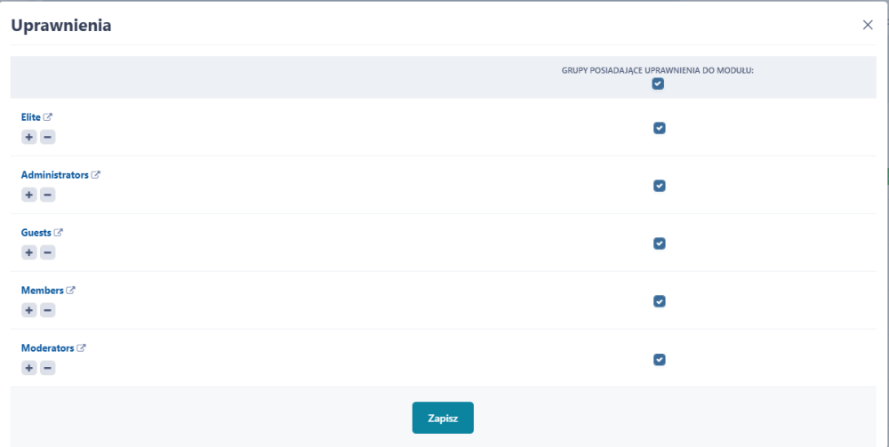Open external link icon beside Administrators
Screen dimensions: 889x447
coord(96,175)
